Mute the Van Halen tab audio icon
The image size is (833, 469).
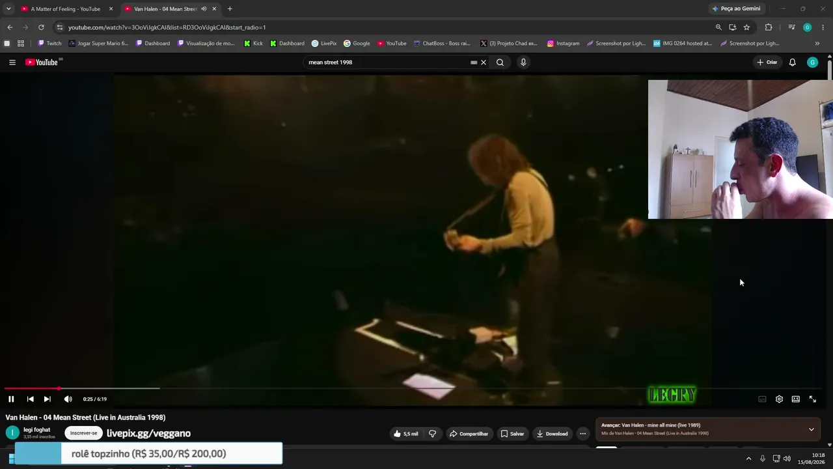click(x=204, y=9)
